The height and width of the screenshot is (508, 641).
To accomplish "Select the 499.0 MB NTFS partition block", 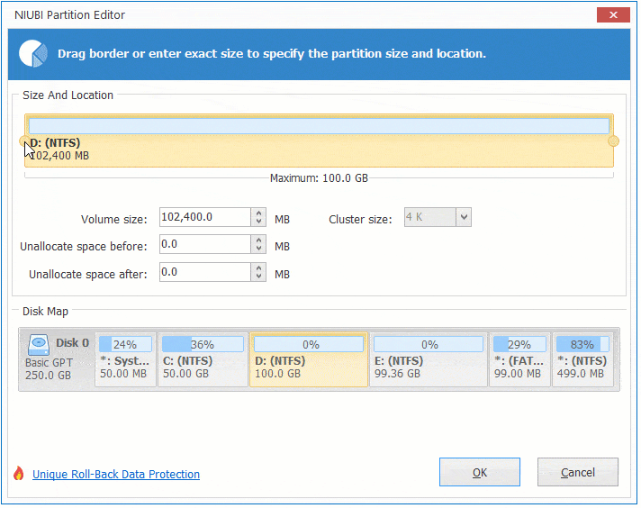I will coord(582,360).
